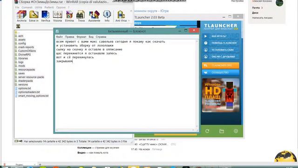The width and height of the screenshot is (298, 168).
Task: Open the Opzioni menu in WinRAR
Action: 61,7
